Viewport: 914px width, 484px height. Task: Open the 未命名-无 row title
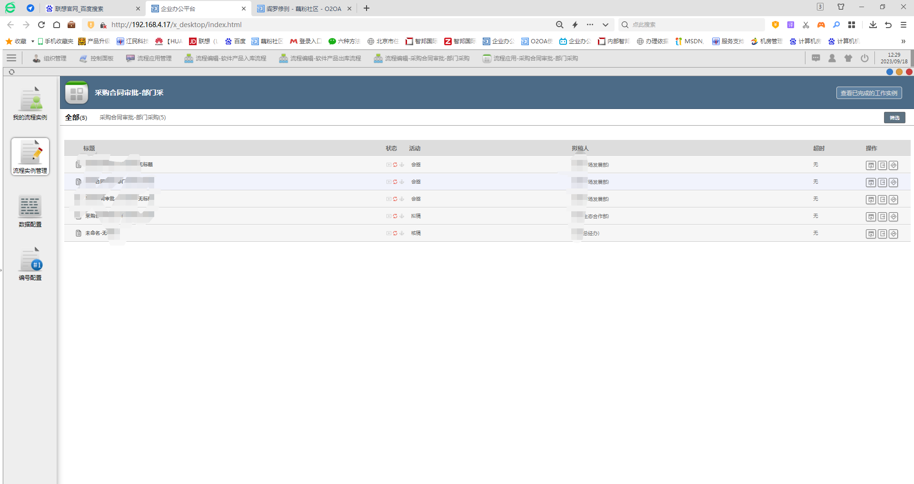click(96, 233)
